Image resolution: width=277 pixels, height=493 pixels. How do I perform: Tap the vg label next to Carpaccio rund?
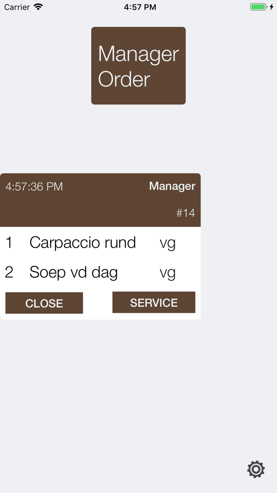pos(168,243)
